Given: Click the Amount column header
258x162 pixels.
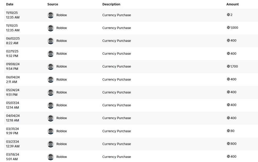Looking at the screenshot, I should click(x=233, y=4).
